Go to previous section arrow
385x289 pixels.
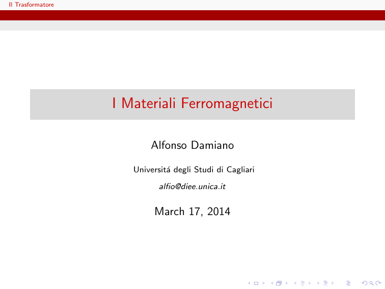(x=318, y=283)
